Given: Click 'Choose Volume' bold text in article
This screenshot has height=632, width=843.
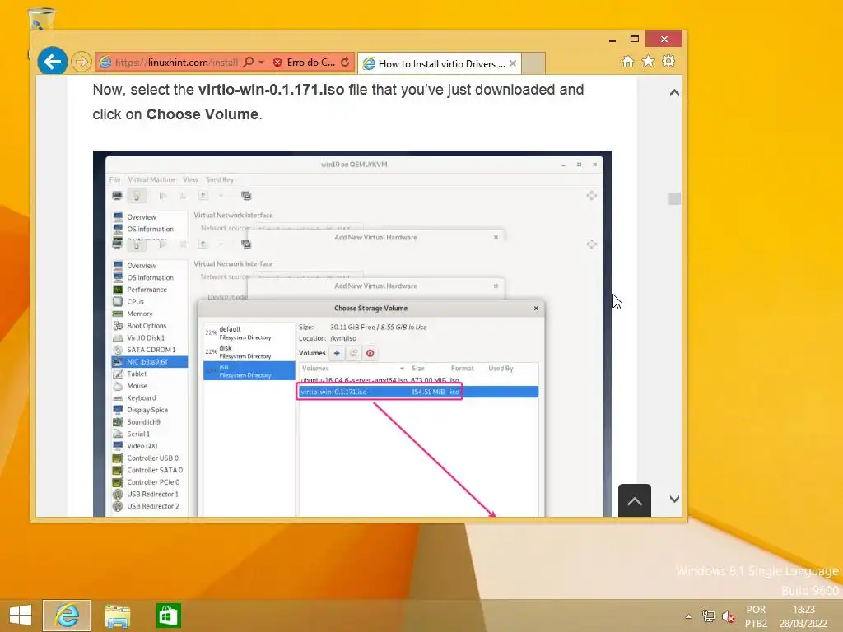Looking at the screenshot, I should [203, 114].
